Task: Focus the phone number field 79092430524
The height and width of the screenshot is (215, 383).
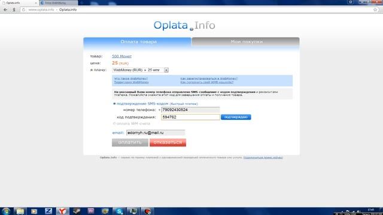Action: tap(190, 110)
